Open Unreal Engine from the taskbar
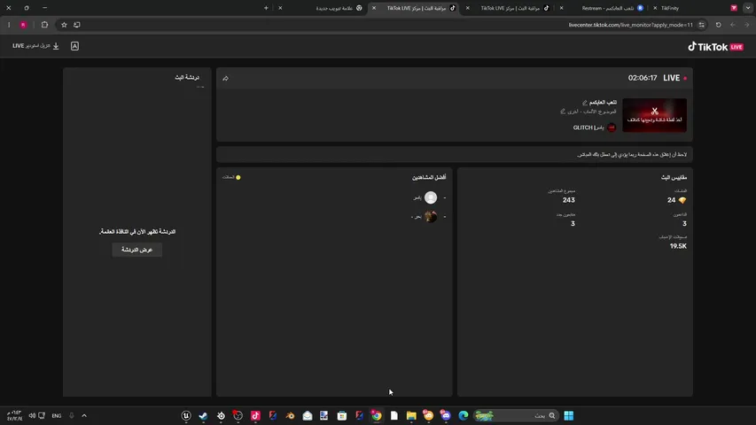Viewport: 756px width, 425px height. click(185, 415)
